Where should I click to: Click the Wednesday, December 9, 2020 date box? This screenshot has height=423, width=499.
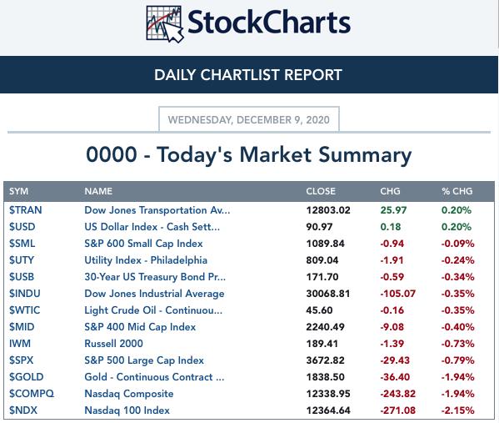pos(249,119)
